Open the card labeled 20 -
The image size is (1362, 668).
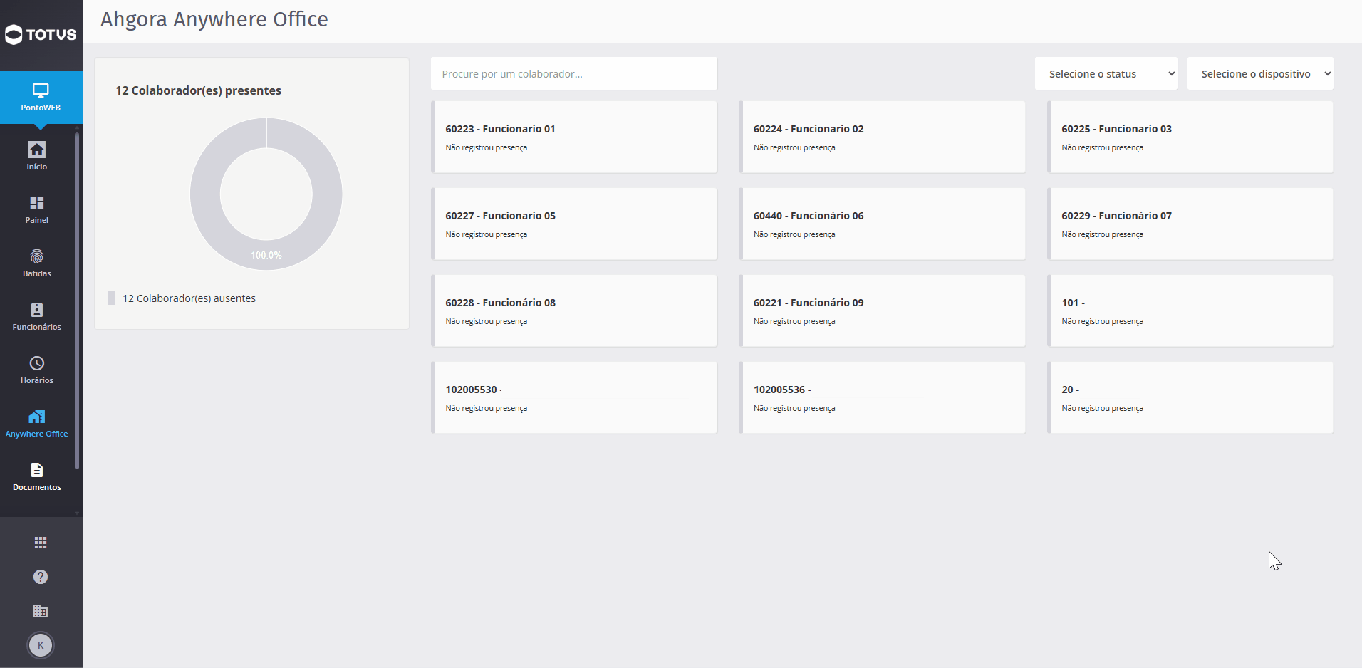pyautogui.click(x=1190, y=397)
